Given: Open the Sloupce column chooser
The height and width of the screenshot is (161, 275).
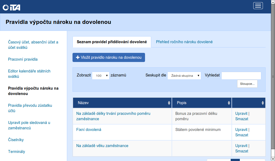Looking at the screenshot, I should point(247,84).
